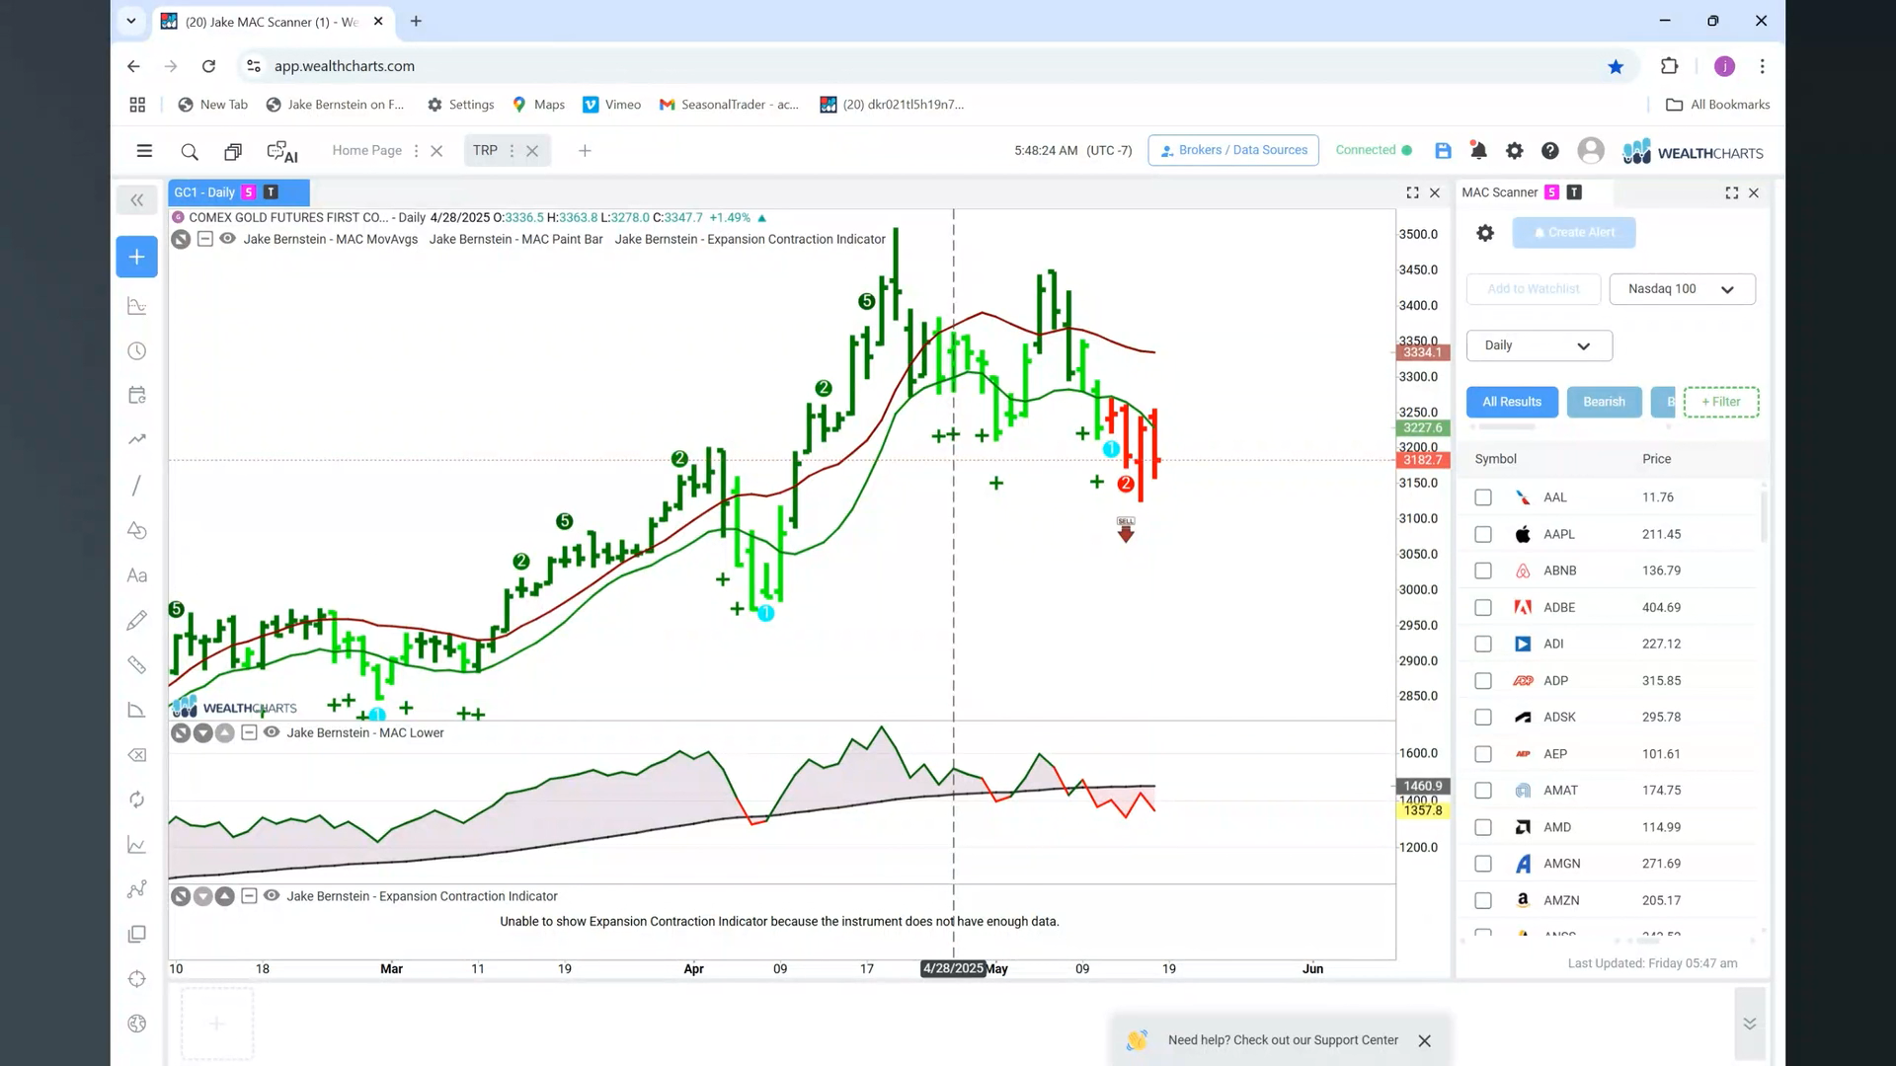Open the browser tab list chevron
The height and width of the screenshot is (1066, 1896).
131,21
